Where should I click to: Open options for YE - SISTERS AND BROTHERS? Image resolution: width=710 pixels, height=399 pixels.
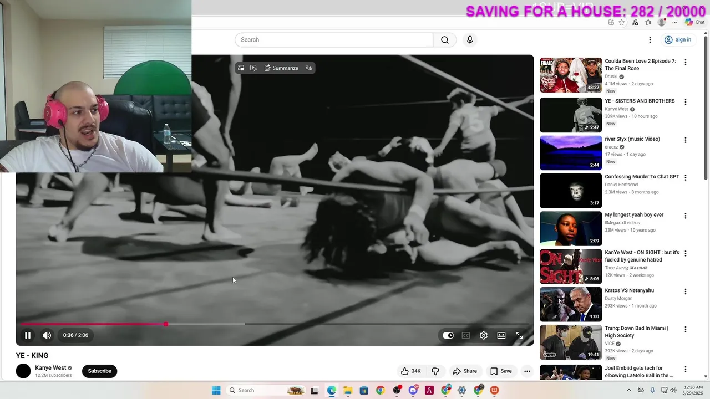[x=685, y=102]
